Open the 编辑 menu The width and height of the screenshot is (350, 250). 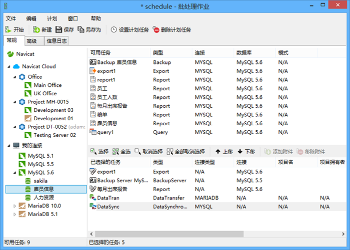31,18
